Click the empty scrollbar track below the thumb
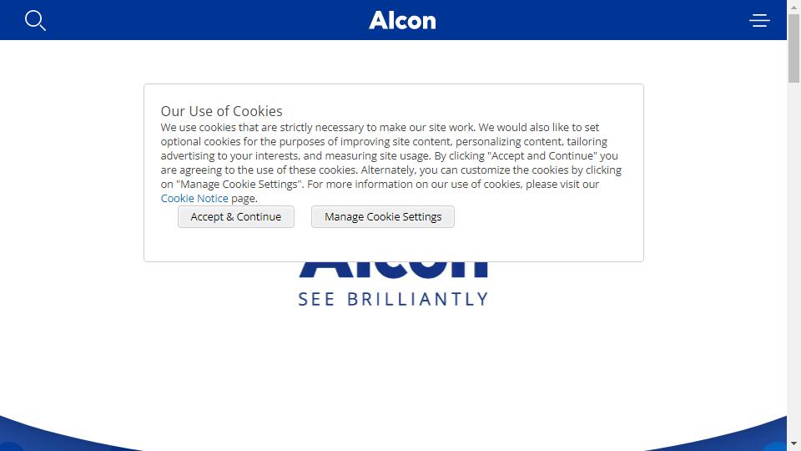Screen dimensions: 801x451 tap(793, 256)
